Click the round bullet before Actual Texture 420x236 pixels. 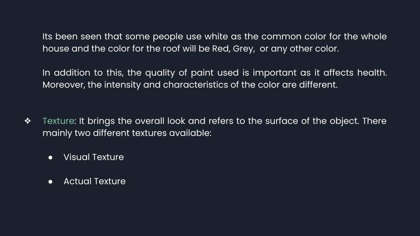click(50, 182)
